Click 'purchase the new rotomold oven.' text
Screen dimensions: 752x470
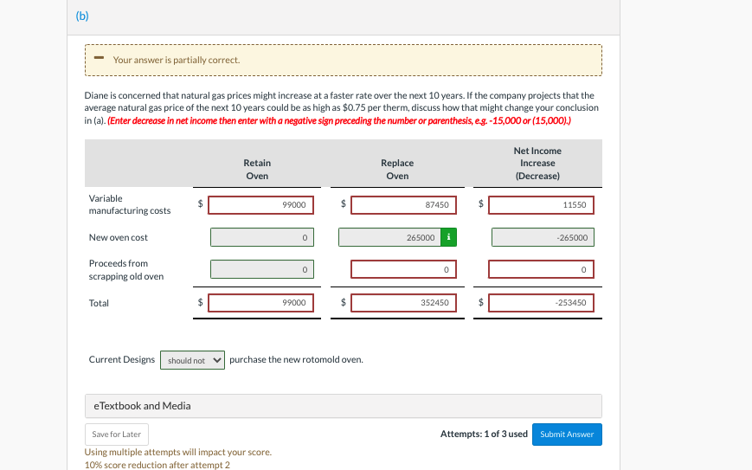click(x=297, y=360)
